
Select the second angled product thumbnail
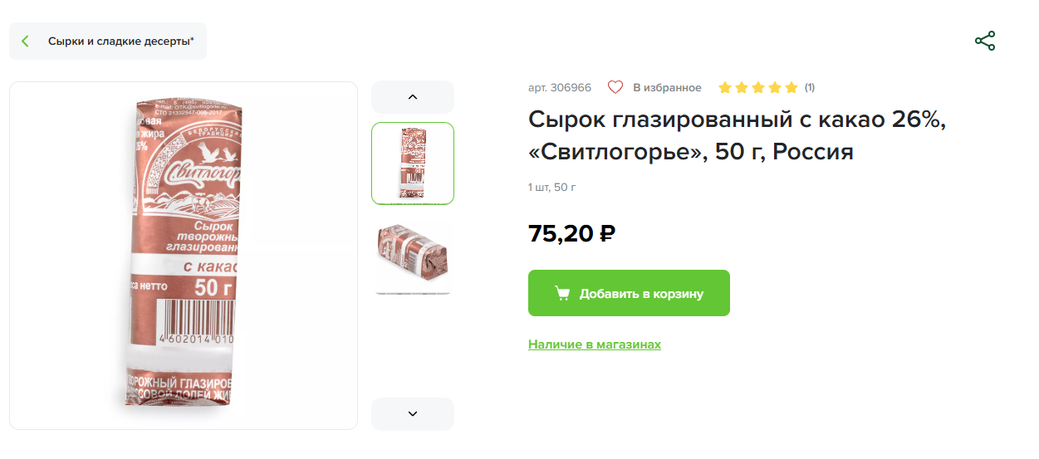tap(413, 257)
